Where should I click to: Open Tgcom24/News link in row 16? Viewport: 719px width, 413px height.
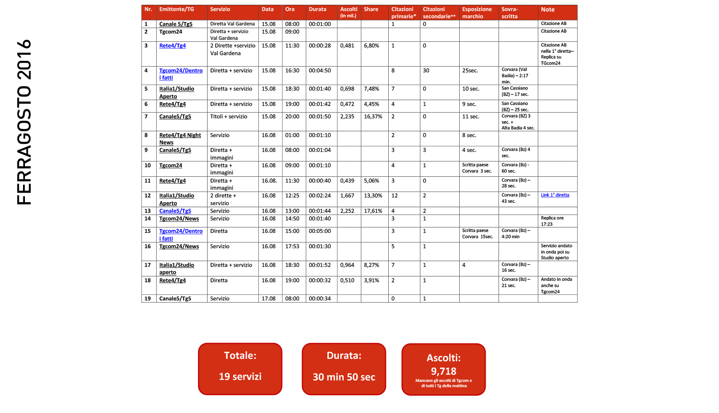[179, 246]
